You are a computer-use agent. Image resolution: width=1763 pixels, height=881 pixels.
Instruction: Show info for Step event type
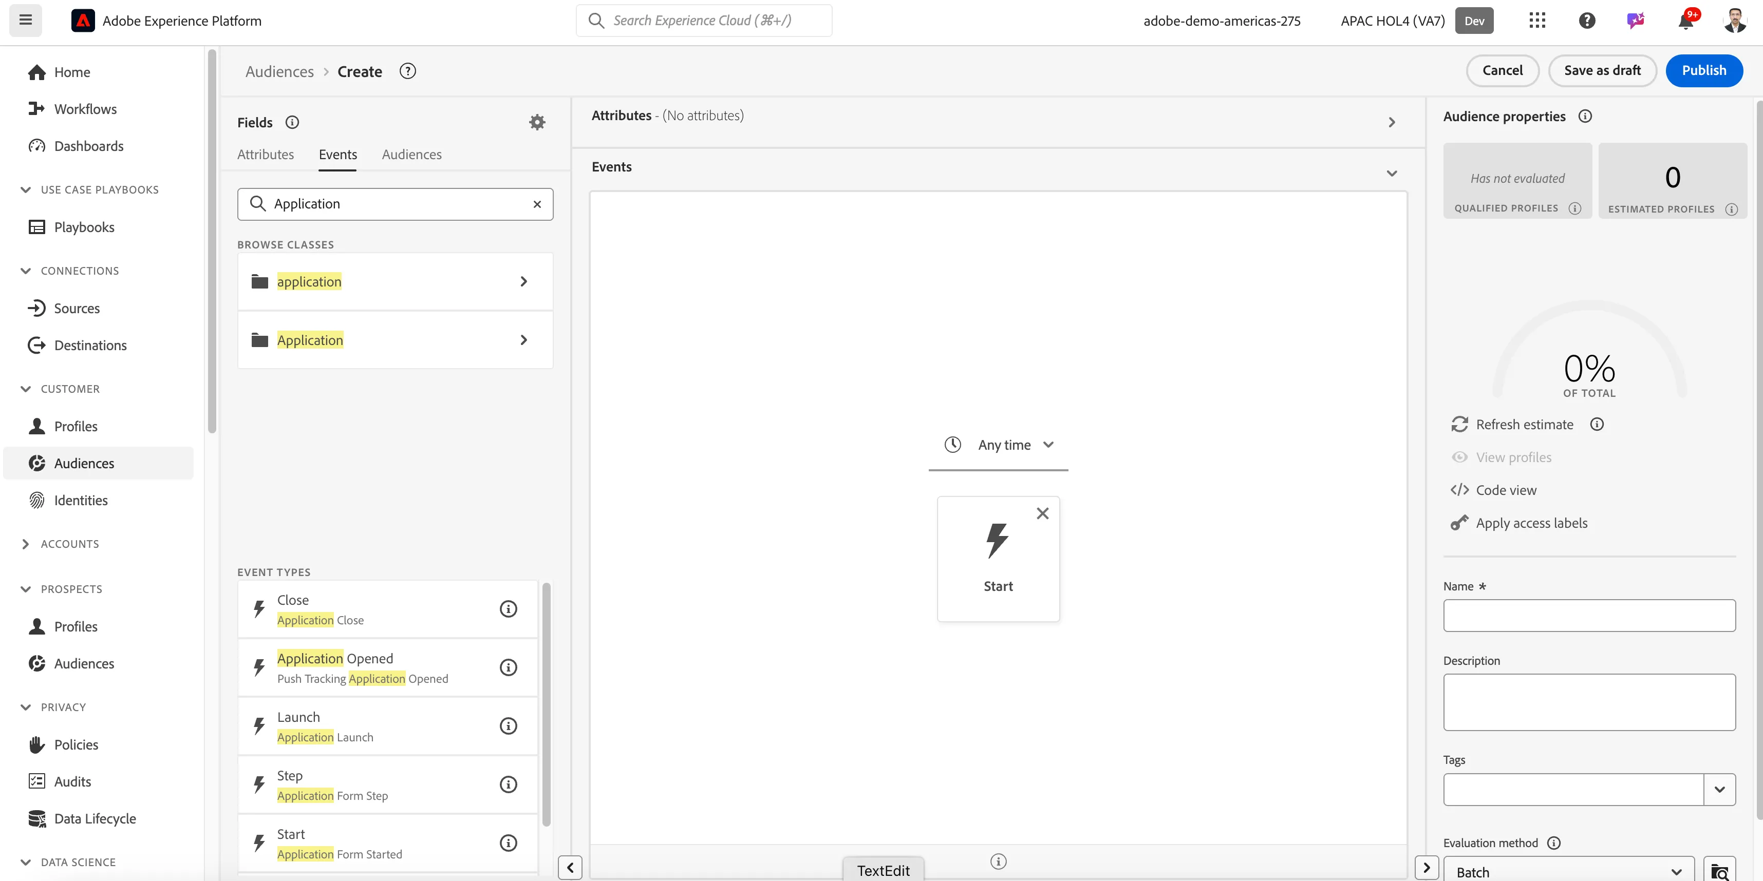508,784
